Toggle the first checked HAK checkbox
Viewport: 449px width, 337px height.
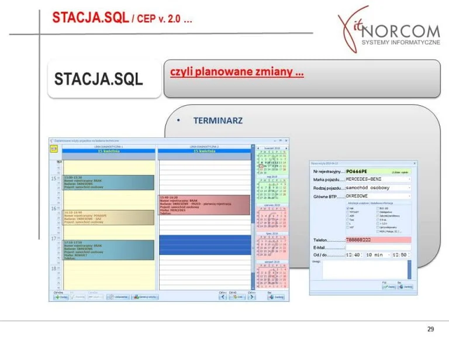(x=348, y=208)
